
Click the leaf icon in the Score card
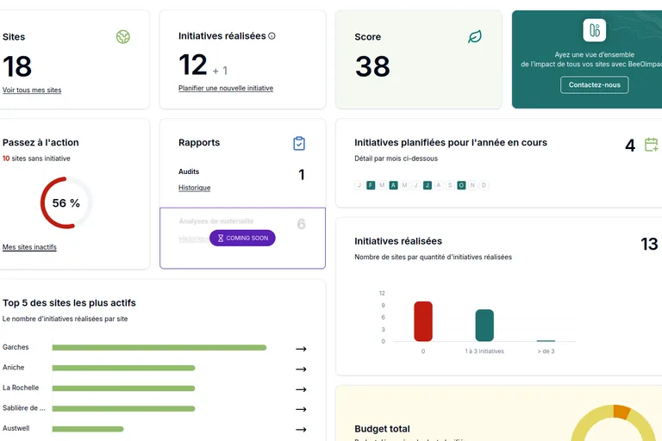[475, 37]
